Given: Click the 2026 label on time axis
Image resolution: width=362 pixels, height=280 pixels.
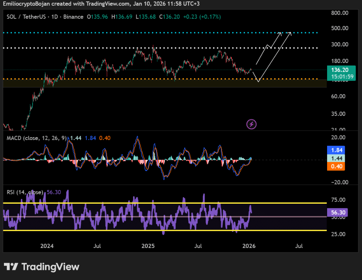Looking at the screenshot, I should click(249, 246).
